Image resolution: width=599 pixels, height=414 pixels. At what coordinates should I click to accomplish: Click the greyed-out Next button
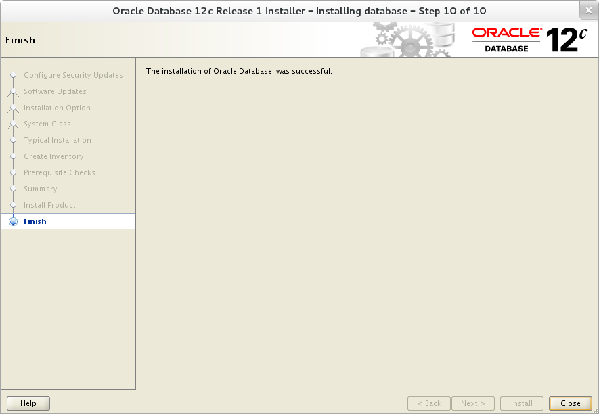pos(473,403)
